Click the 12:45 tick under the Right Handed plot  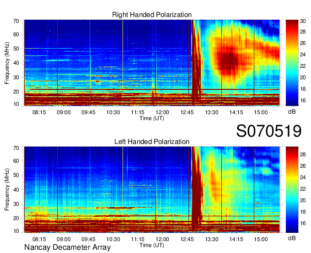[x=187, y=112]
